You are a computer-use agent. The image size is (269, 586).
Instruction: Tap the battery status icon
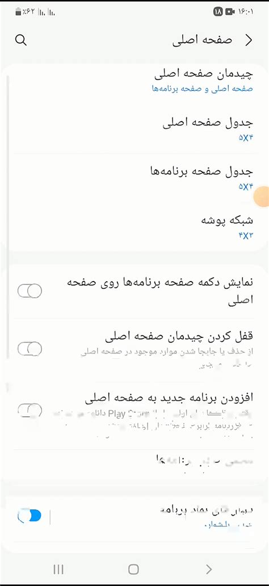pos(18,12)
